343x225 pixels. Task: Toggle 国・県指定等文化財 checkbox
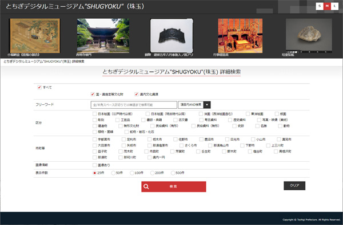(x=93, y=94)
